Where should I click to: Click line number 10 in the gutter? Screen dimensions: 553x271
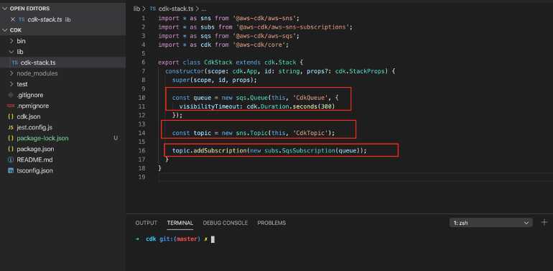[141, 97]
